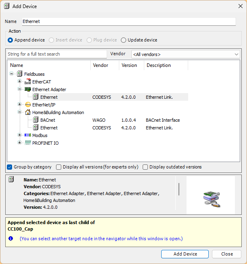This screenshot has height=264, width=247.
Task: Select Ethernet row under Home&Building Automation
Action: click(x=110, y=128)
